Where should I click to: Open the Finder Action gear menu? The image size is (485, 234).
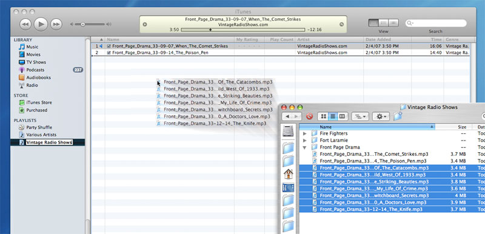pyautogui.click(x=381, y=116)
